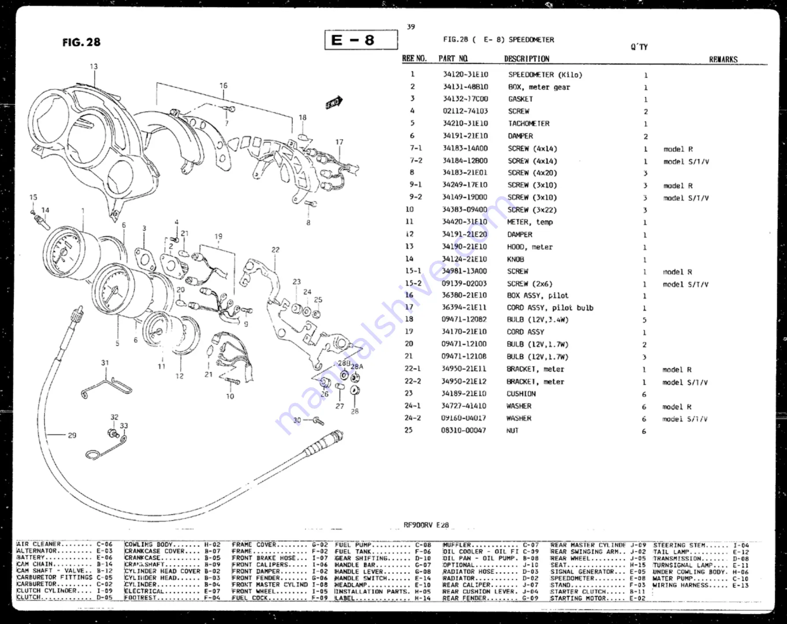787x624 pixels.
Task: Select part number 08310-00047
Action: (464, 430)
